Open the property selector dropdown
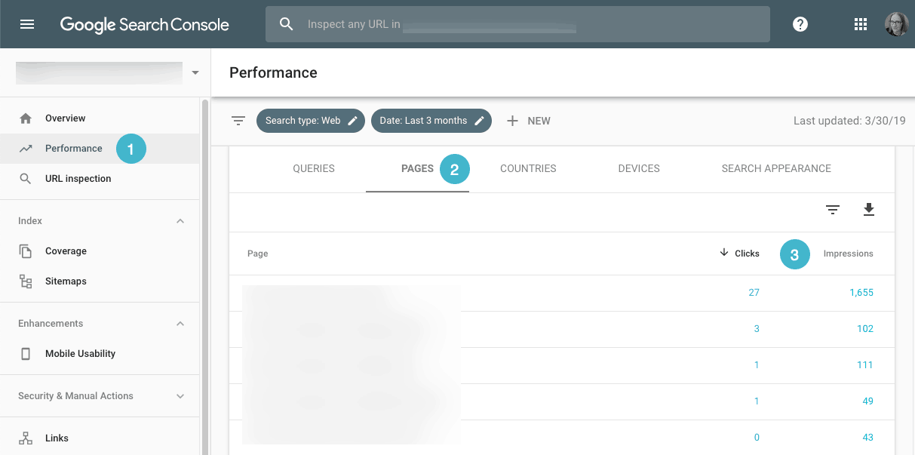Screen dimensions: 915x455 click(x=195, y=73)
